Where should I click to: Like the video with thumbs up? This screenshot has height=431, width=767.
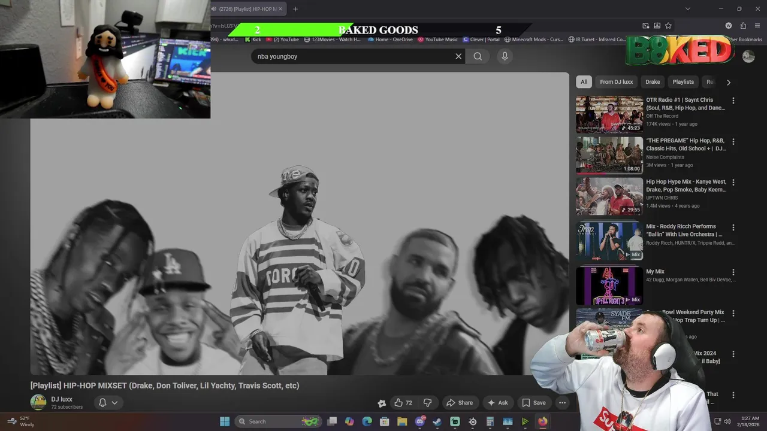point(403,403)
